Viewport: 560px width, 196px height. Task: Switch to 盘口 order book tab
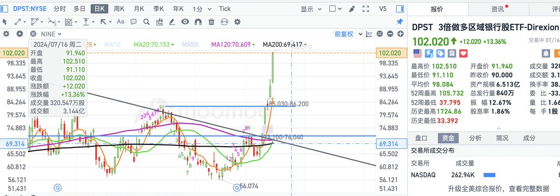421,138
